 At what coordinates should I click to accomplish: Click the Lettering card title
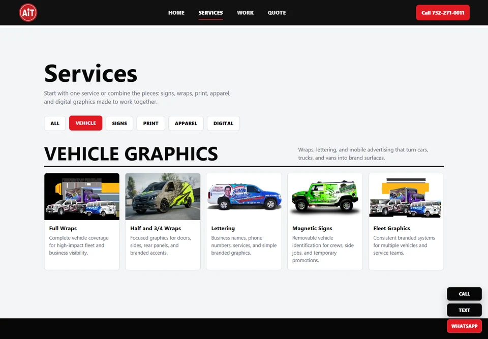coord(223,228)
